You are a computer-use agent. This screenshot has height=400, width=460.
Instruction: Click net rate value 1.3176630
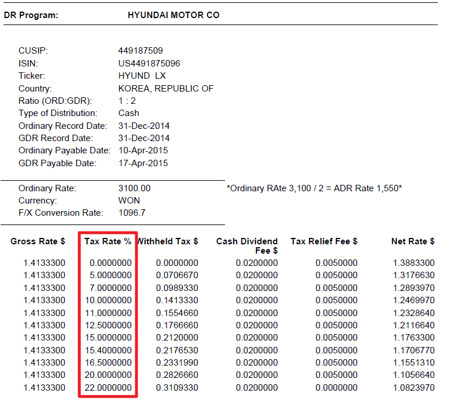coord(413,275)
